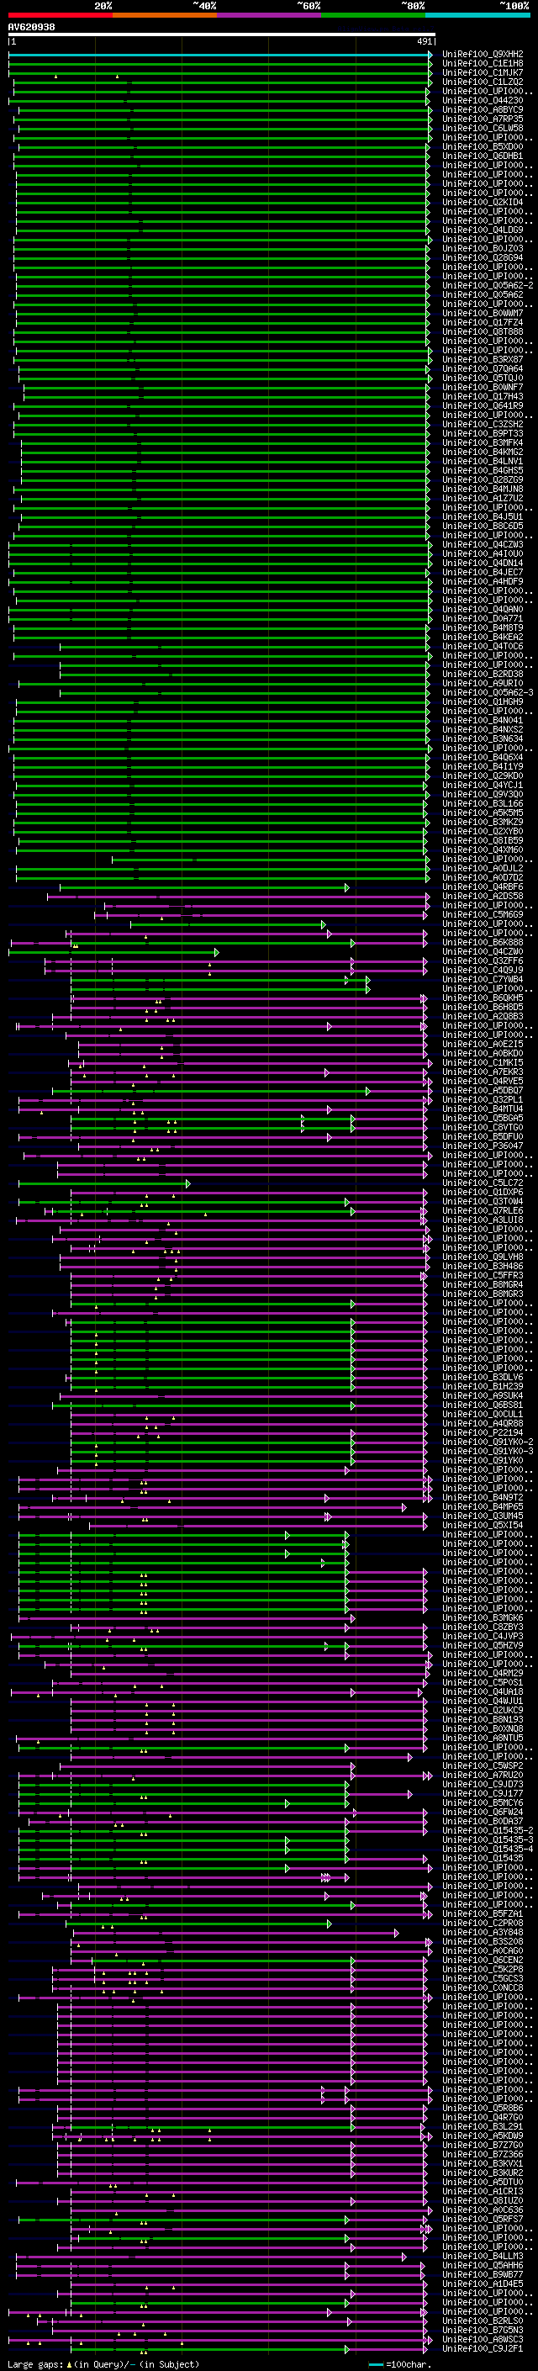This screenshot has height=2371, width=538.
Task: Open hit UniRef100_B0WWM7
Action: click(x=483, y=313)
